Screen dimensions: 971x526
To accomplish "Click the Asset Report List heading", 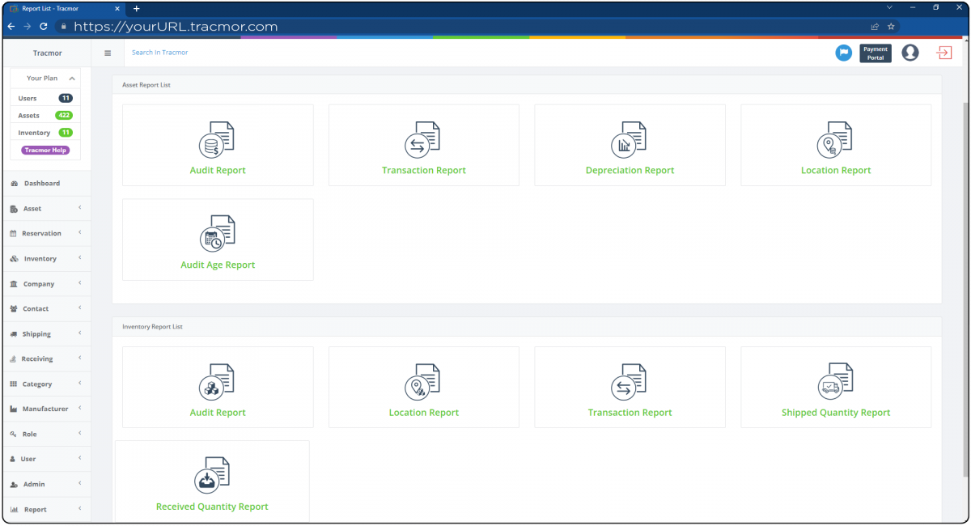I will point(146,85).
